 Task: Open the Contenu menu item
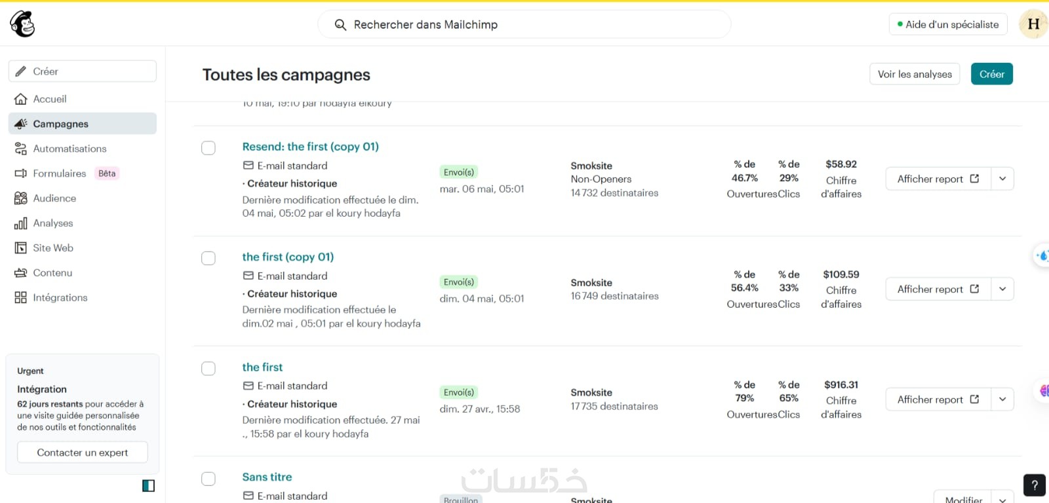point(52,273)
